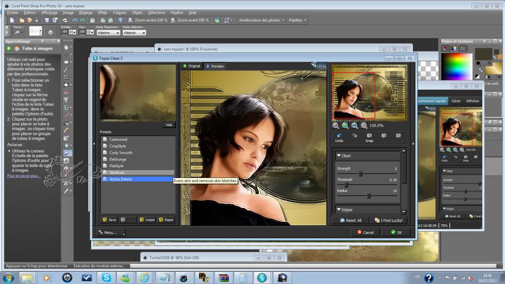Select the DeGrunge preset
Viewport: 505px width, 284px height.
(138, 159)
